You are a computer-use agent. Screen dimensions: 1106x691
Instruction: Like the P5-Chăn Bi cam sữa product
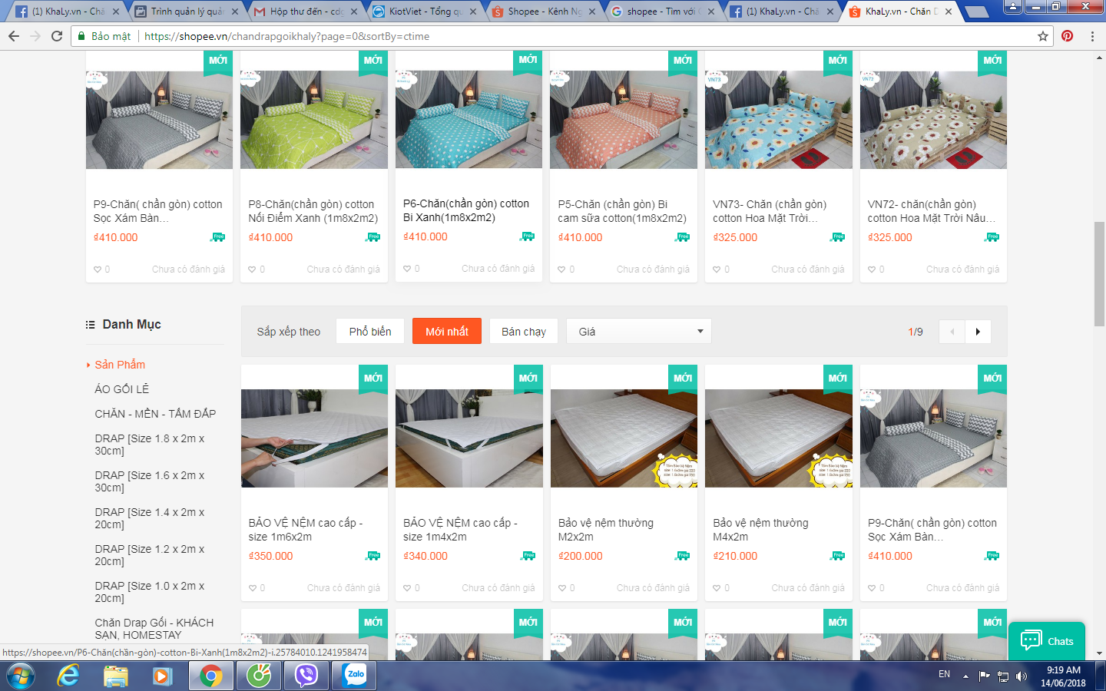coord(562,269)
